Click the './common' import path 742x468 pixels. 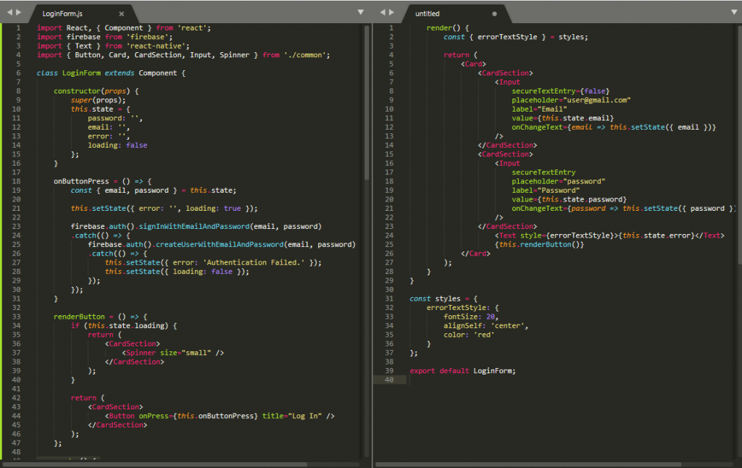305,55
